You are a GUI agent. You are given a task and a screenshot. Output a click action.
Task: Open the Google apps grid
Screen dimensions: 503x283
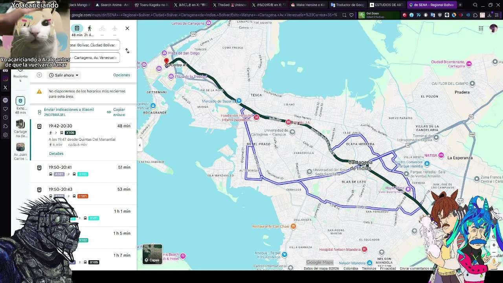(481, 28)
